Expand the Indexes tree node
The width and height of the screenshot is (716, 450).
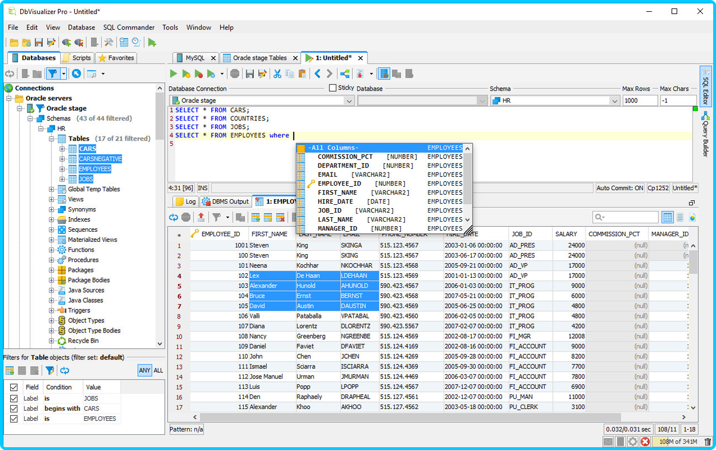tap(51, 219)
